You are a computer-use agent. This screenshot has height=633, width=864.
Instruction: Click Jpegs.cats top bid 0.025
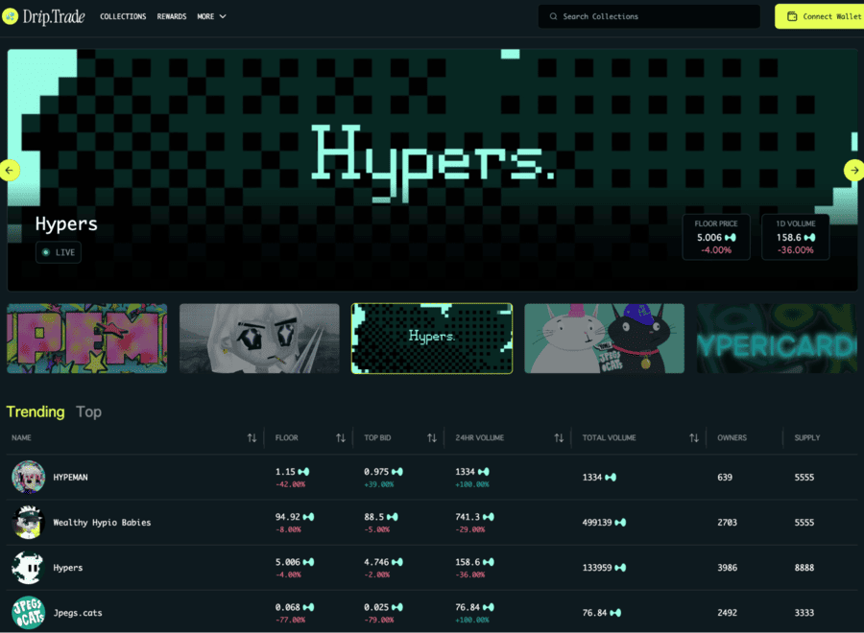(x=376, y=607)
